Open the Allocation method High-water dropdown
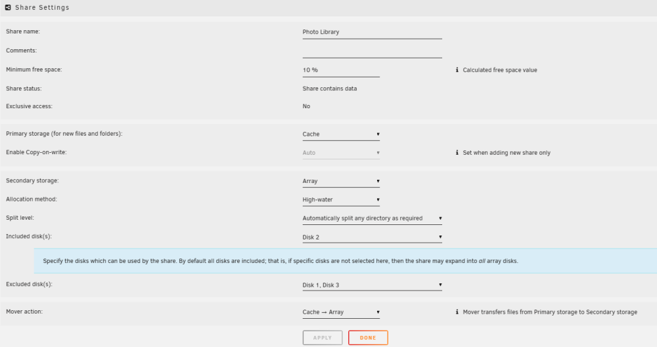 (x=341, y=199)
